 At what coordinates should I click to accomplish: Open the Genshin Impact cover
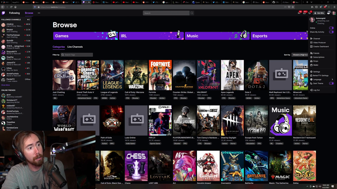[209, 166]
